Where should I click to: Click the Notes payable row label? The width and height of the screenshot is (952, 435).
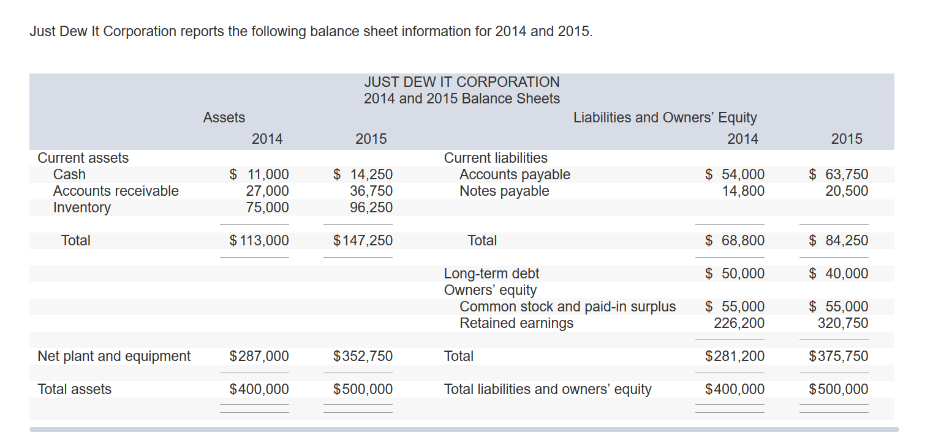pos(504,191)
